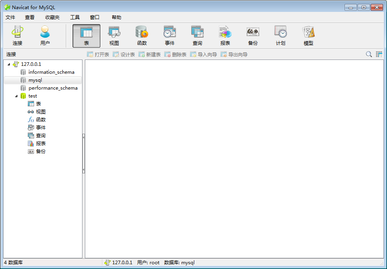Select the performance_schema database name
The image size is (387, 269).
click(53, 88)
